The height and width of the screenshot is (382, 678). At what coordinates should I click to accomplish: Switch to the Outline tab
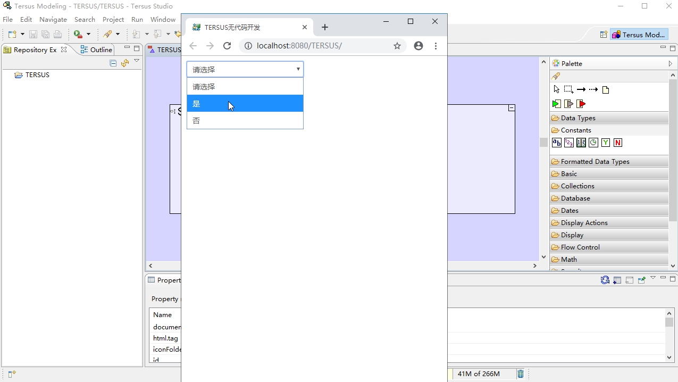pos(97,49)
